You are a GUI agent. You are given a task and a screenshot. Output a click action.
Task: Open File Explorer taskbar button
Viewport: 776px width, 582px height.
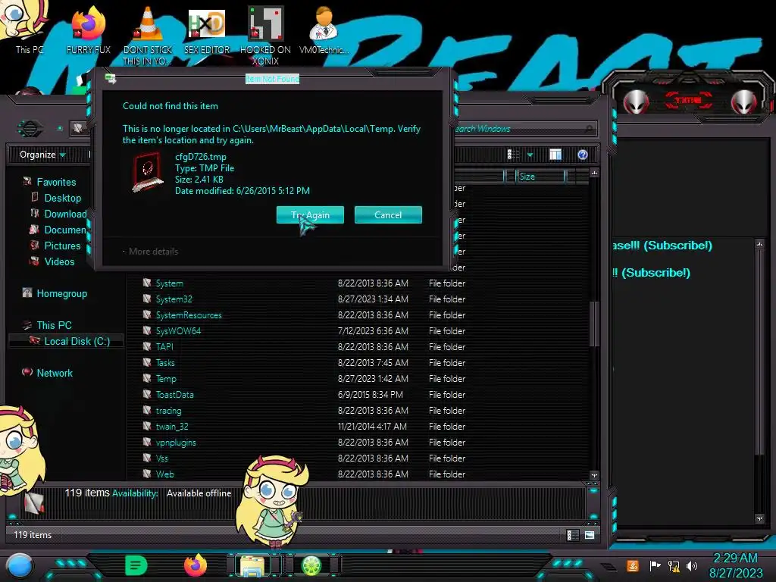252,565
